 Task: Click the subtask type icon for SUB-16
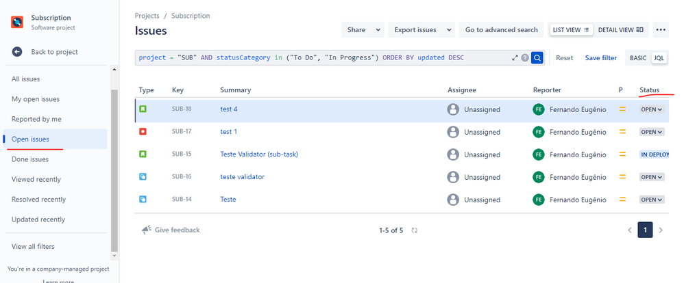(x=143, y=176)
